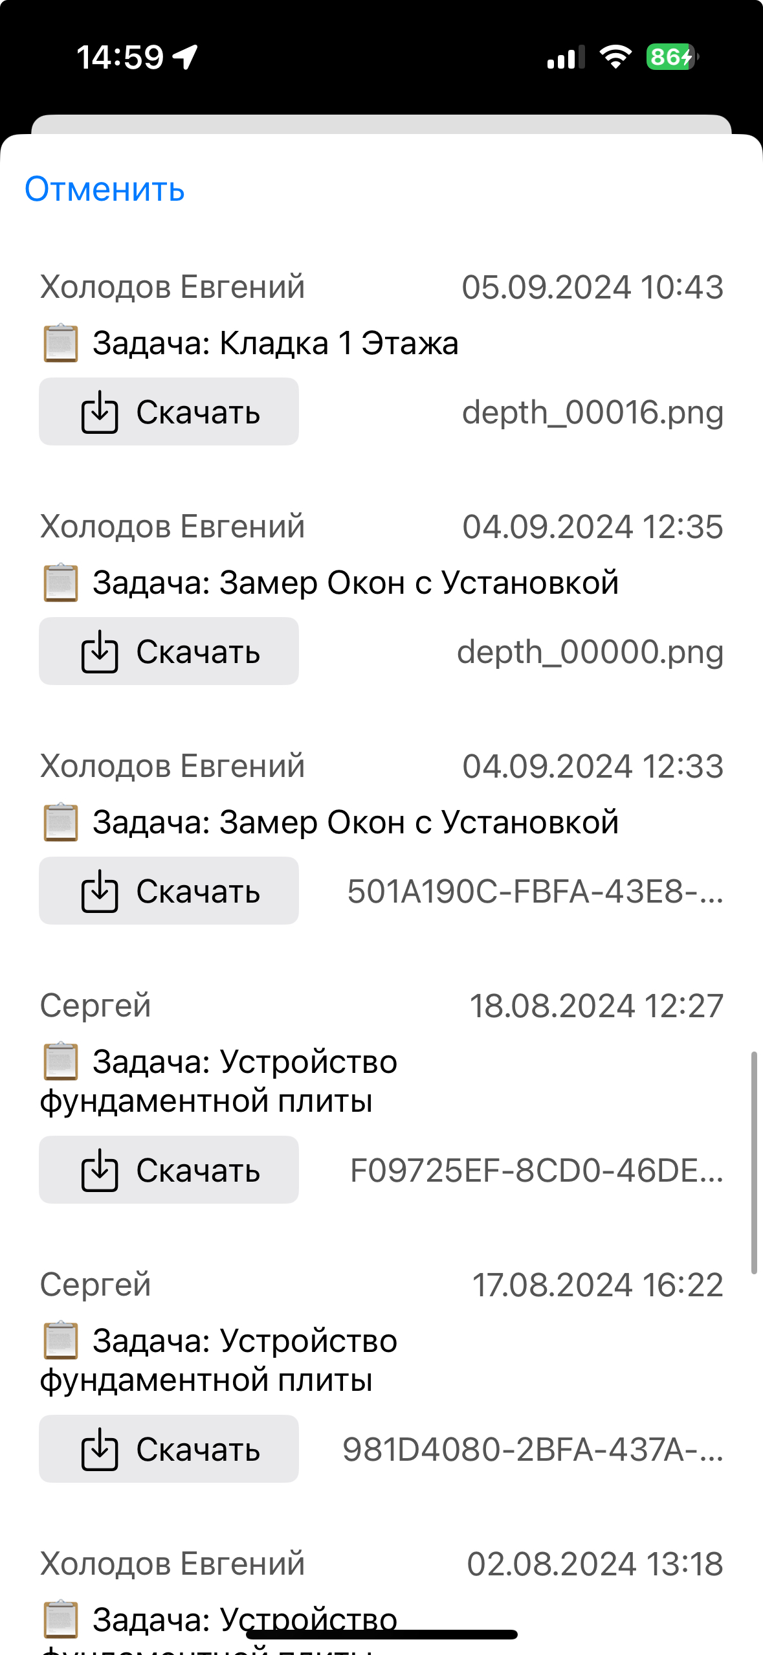
Task: Select file name depth_00016.png
Action: 593,412
